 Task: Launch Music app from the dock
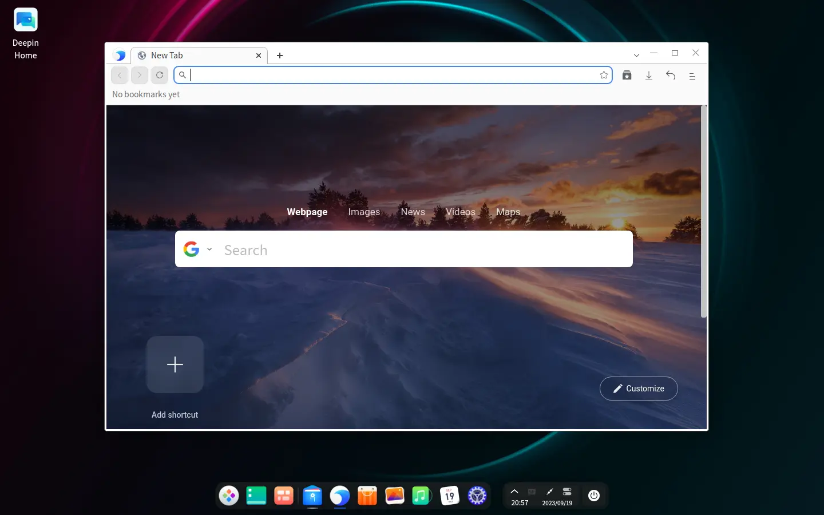tap(422, 496)
